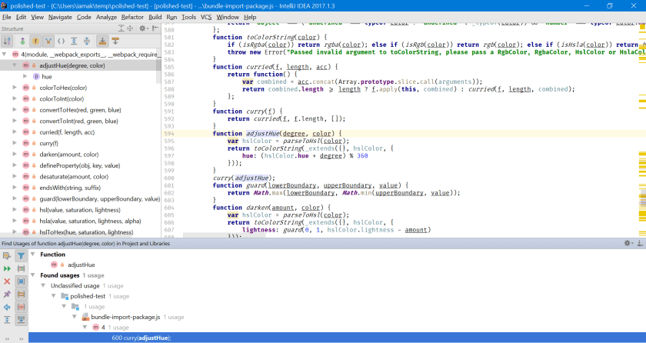The image size is (646, 343).
Task: Rerun the Find Usages search
Action: 7,268
